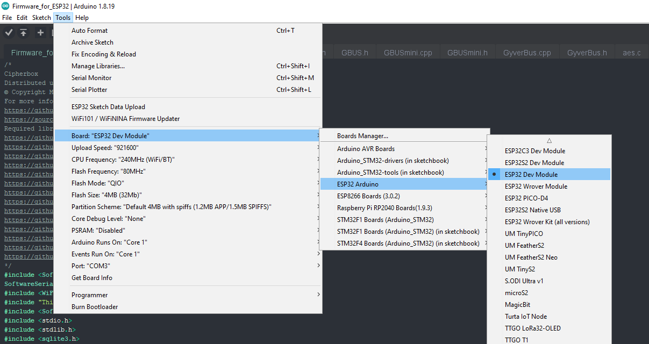
Task: Click the Arduino logo in title bar
Action: click(5, 6)
